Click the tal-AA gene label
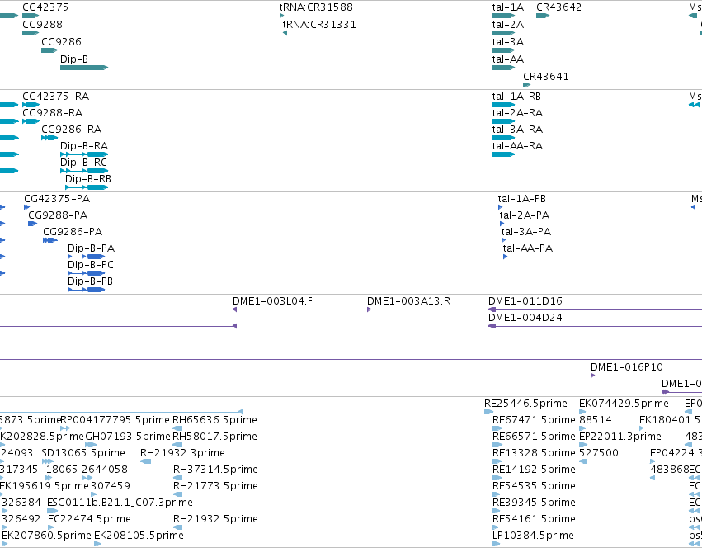The width and height of the screenshot is (702, 548). (507, 59)
